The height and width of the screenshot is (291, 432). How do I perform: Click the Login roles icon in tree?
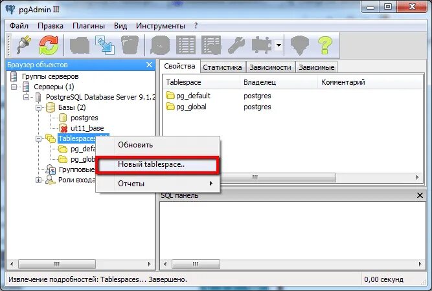[50, 180]
